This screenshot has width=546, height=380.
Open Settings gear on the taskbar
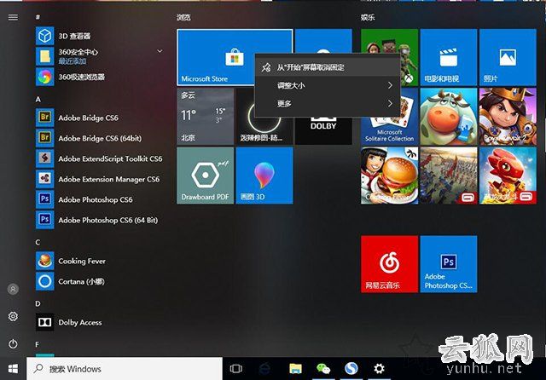tap(379, 369)
